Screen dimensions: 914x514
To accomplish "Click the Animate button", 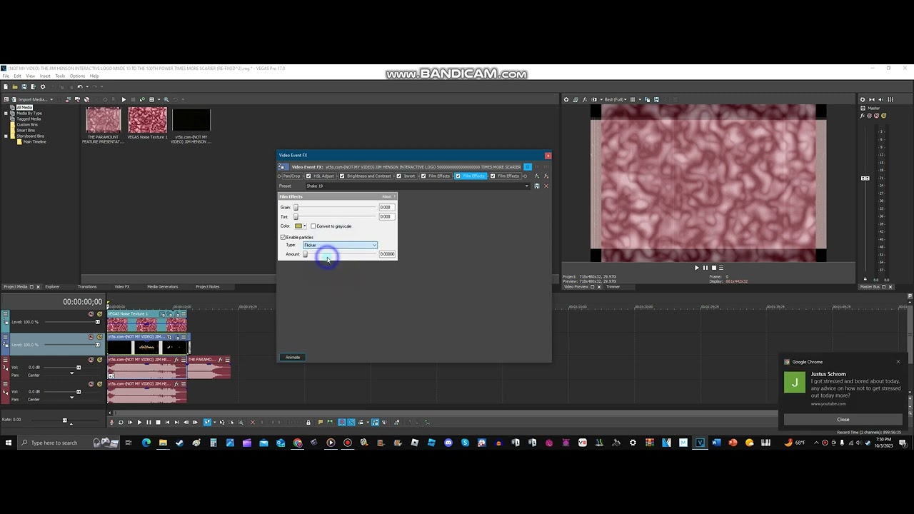I will tap(293, 357).
